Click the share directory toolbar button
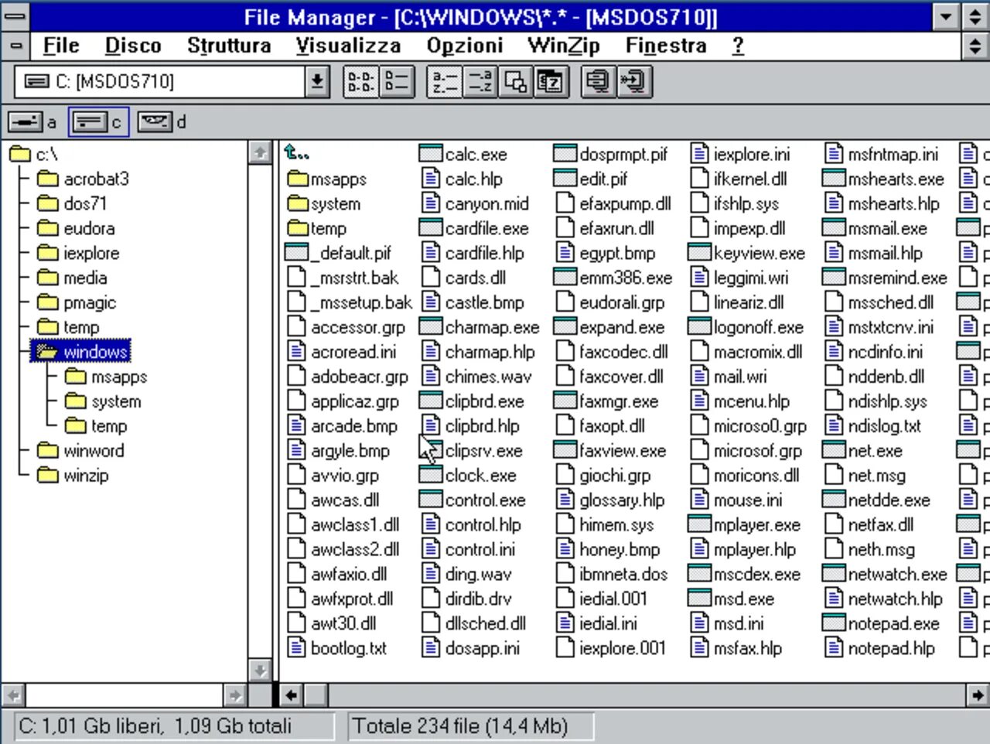990x744 pixels. click(633, 81)
